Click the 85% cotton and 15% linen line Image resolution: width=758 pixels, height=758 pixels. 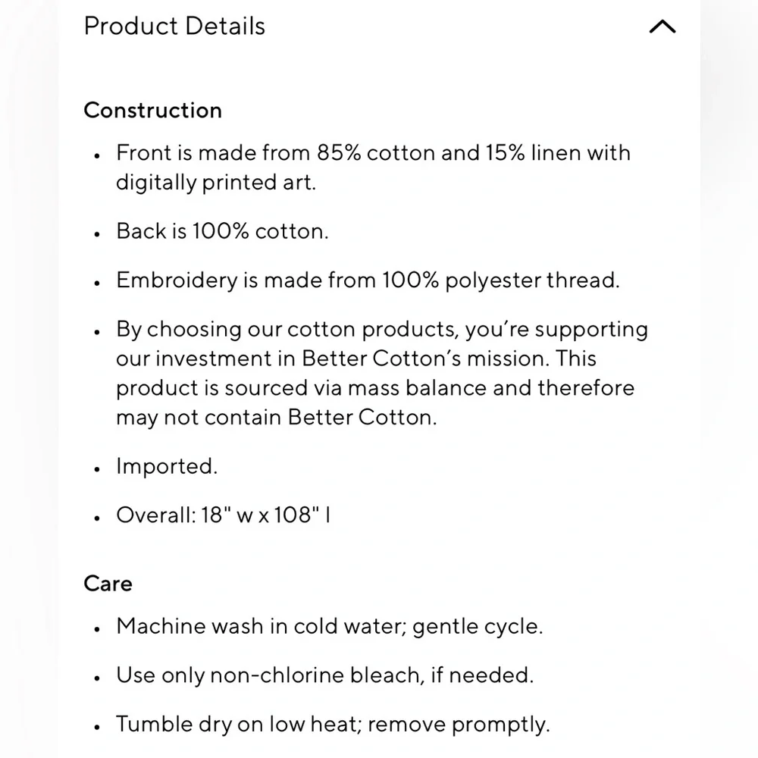pos(373,153)
